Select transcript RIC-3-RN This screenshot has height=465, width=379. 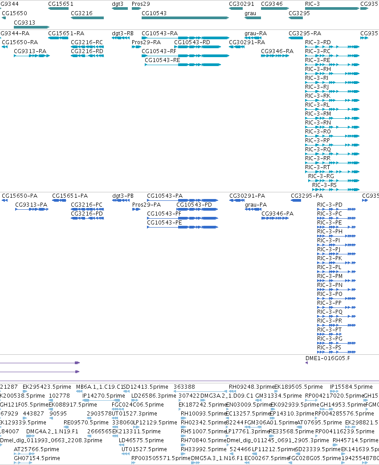[x=318, y=122]
